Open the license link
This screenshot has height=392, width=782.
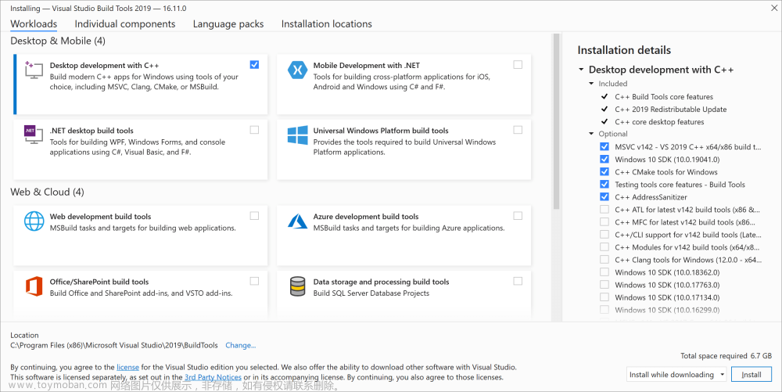point(127,367)
